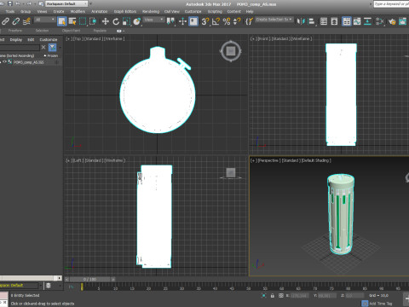Toggle the Layer Explorer icon

pos(334,21)
